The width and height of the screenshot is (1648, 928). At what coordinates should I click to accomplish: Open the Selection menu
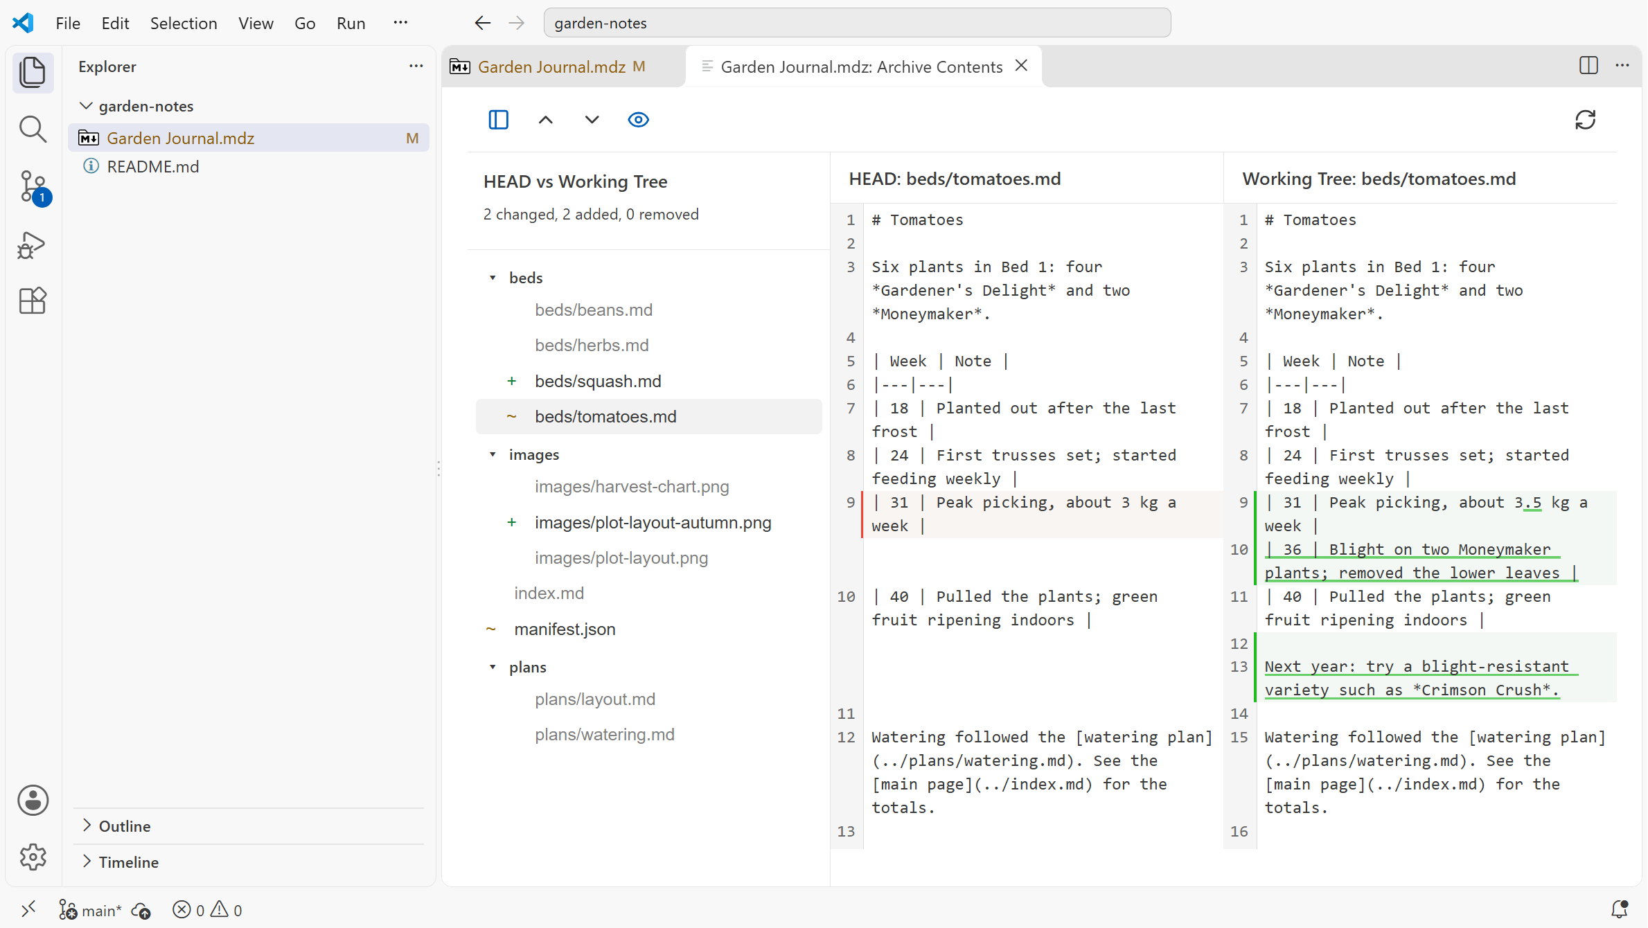click(184, 23)
